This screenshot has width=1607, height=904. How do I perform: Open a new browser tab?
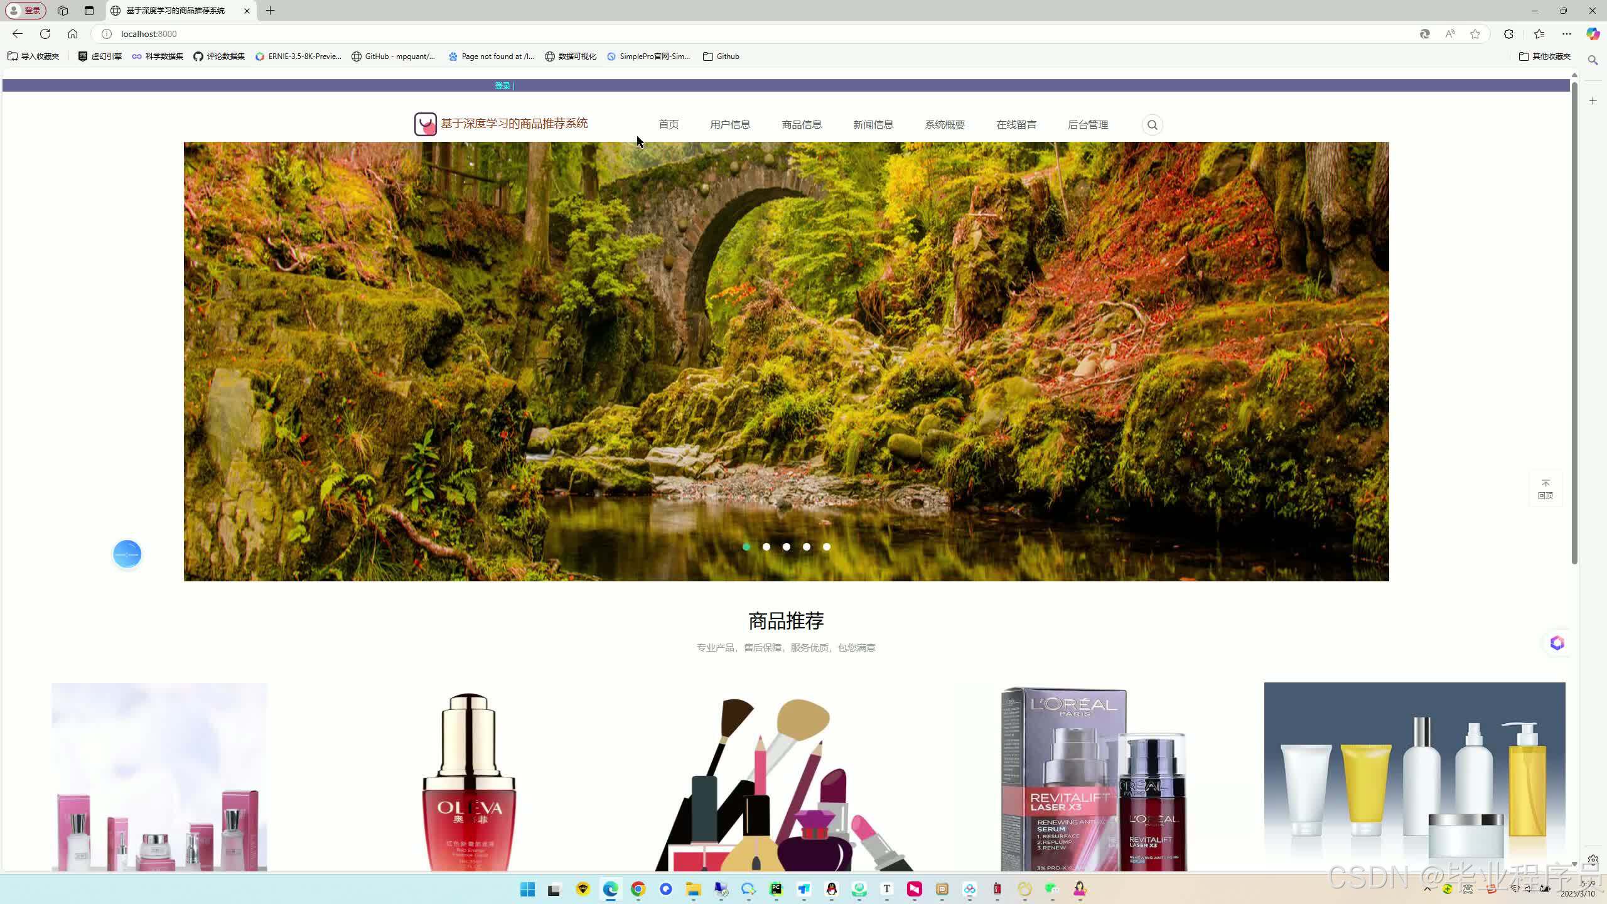click(271, 11)
